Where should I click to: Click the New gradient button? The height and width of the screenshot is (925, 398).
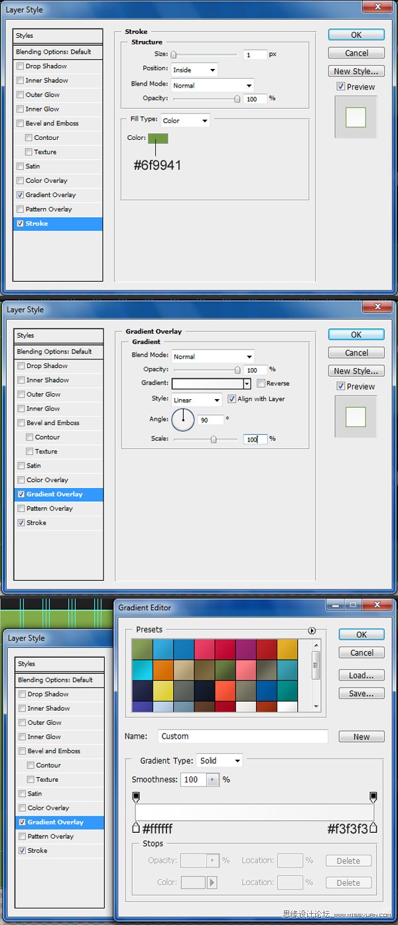pyautogui.click(x=362, y=737)
